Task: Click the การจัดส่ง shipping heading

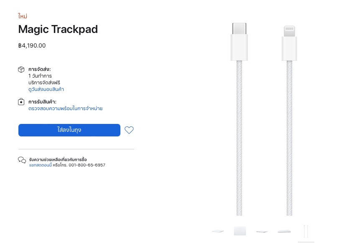Action: [x=40, y=69]
